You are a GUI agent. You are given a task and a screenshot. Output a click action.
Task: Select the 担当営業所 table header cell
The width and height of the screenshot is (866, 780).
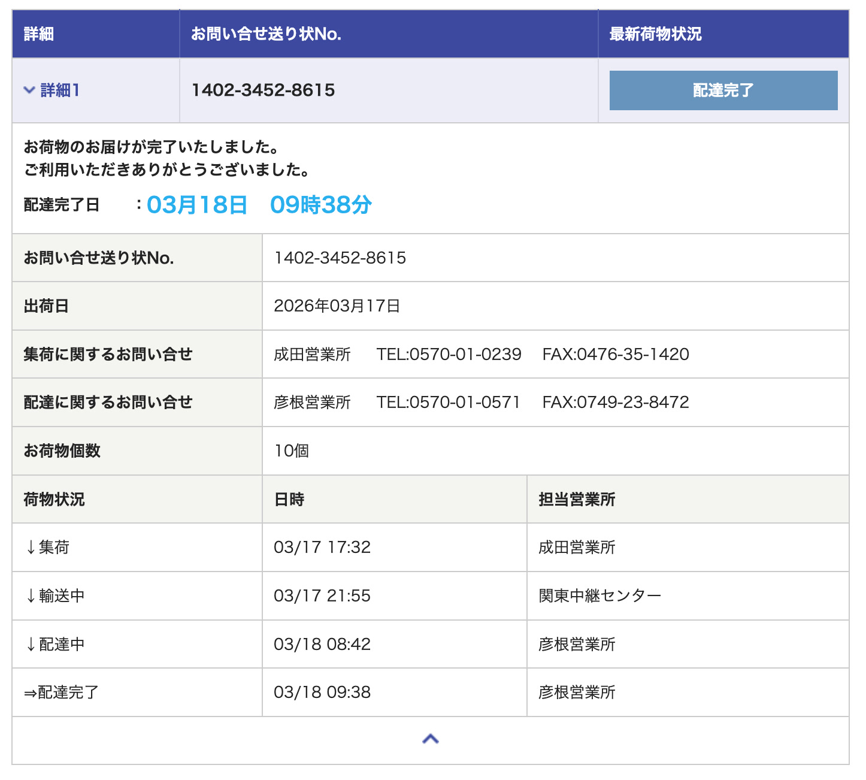(x=577, y=499)
